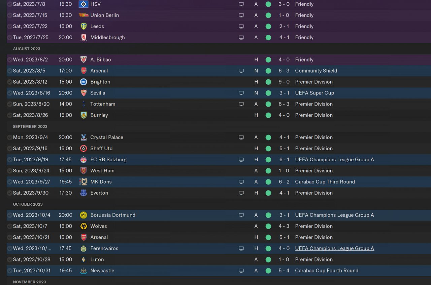Click the green result dot for Crystal Palace
Viewport: 431px width, 285px height.
tap(268, 137)
